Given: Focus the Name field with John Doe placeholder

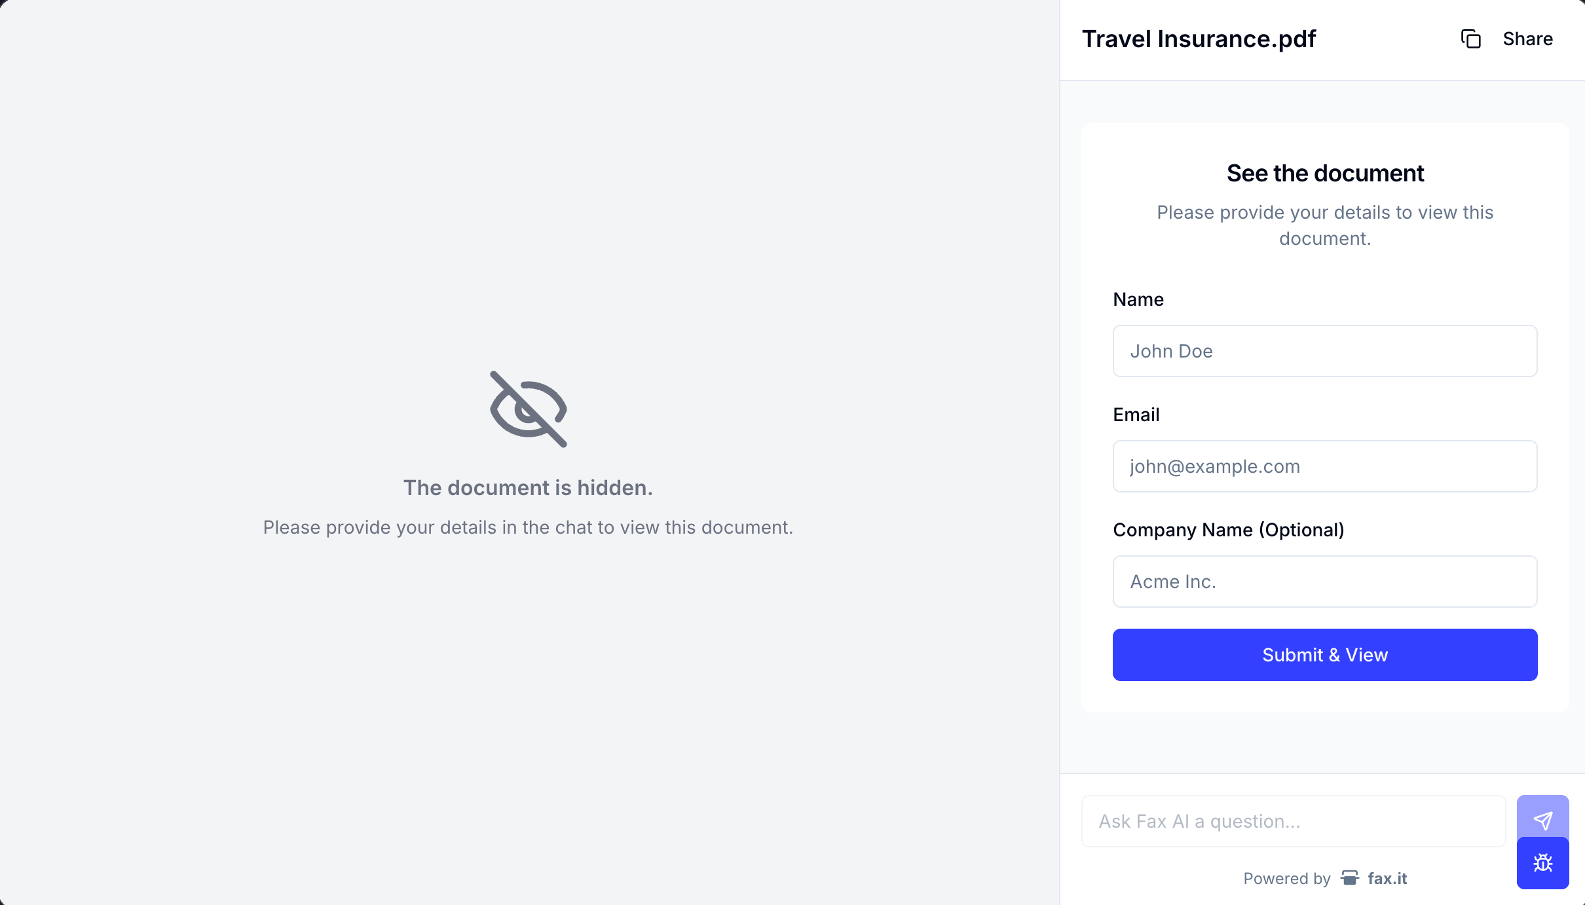Looking at the screenshot, I should tap(1324, 351).
